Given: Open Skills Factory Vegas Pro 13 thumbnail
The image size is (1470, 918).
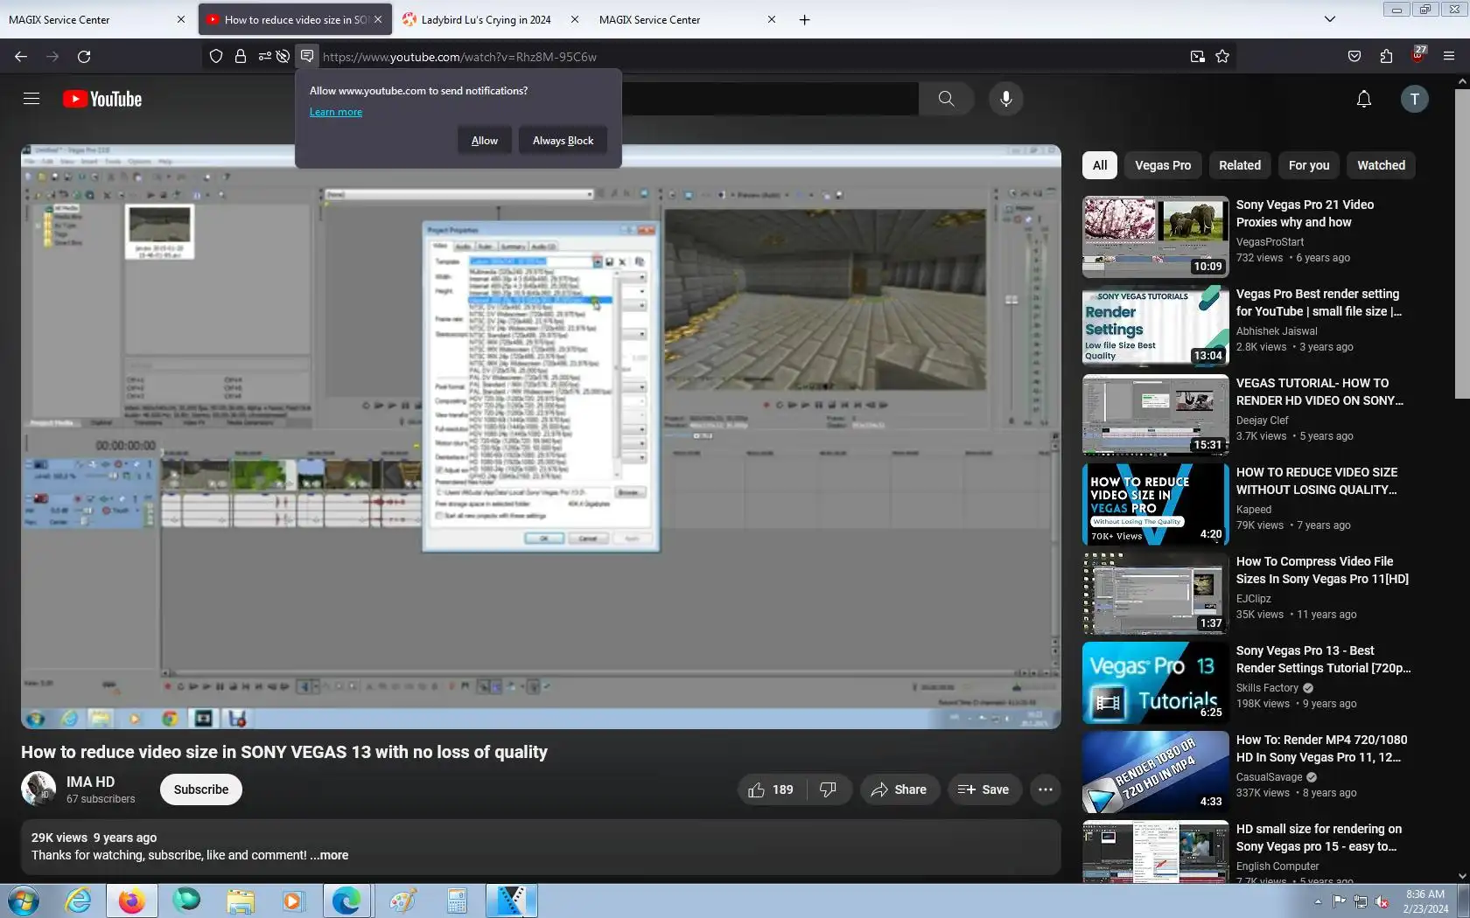Looking at the screenshot, I should [x=1156, y=683].
